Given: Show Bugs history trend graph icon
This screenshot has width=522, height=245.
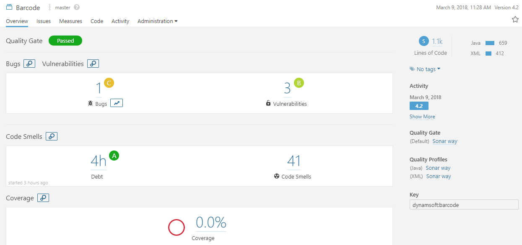Looking at the screenshot, I should pyautogui.click(x=117, y=103).
